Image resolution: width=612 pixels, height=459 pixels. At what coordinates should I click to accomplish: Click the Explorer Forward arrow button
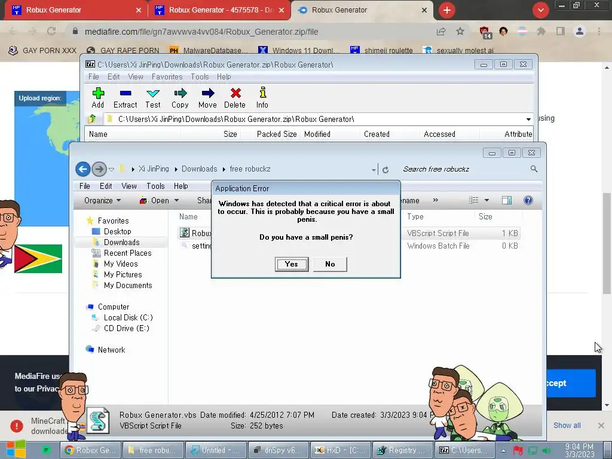tap(99, 169)
